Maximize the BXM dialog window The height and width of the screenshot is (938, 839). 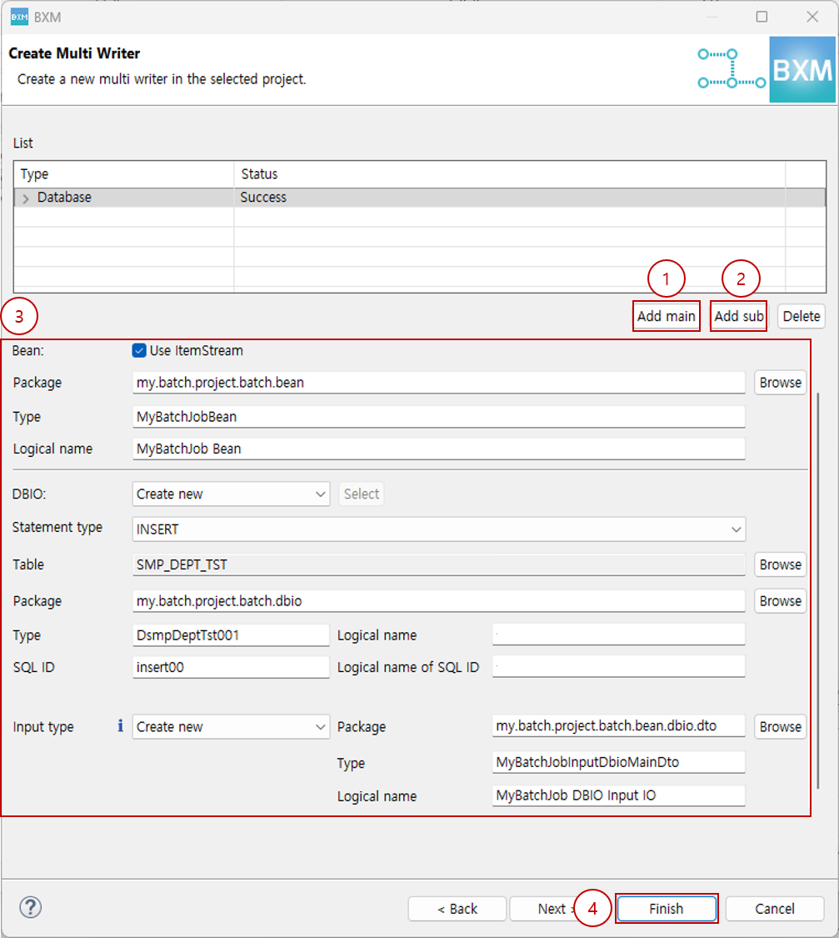pyautogui.click(x=762, y=17)
